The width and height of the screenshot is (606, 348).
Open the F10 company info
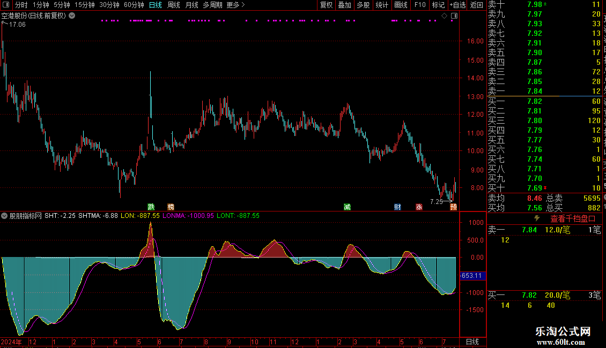[x=420, y=5]
